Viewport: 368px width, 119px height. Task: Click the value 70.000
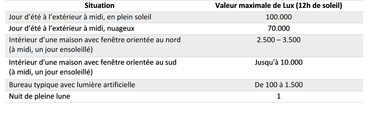point(279,28)
